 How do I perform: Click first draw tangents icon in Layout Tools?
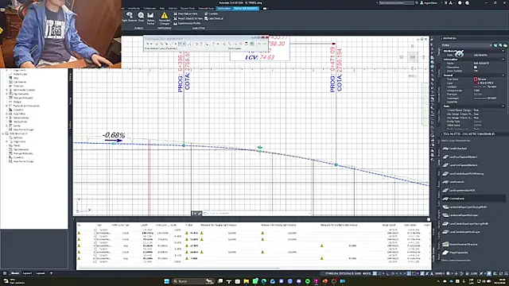pos(149,44)
